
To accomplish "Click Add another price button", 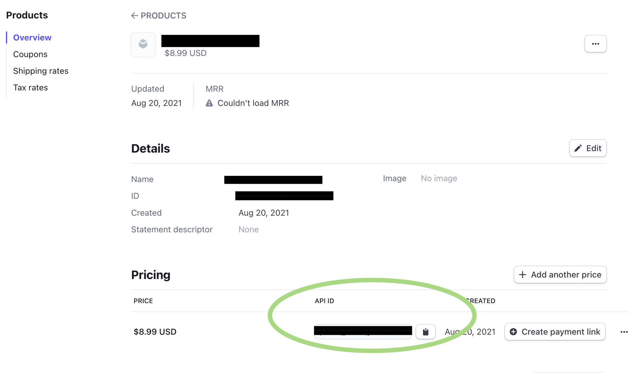I will tap(560, 275).
